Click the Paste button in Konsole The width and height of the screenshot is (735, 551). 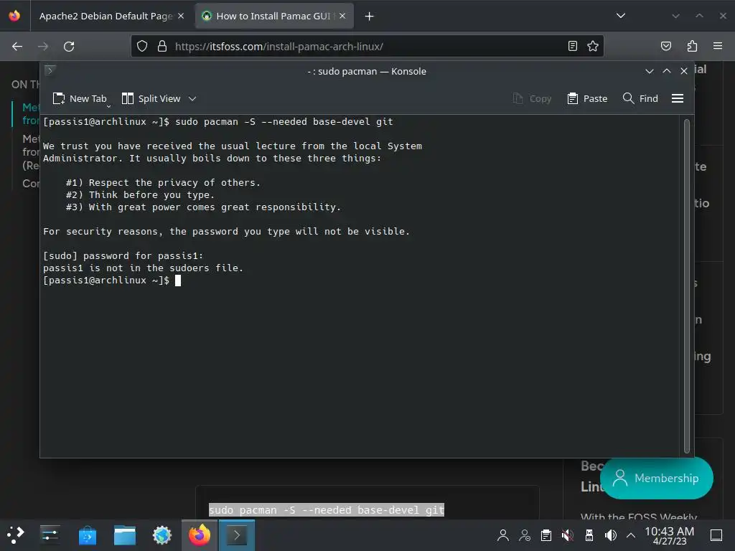point(587,98)
